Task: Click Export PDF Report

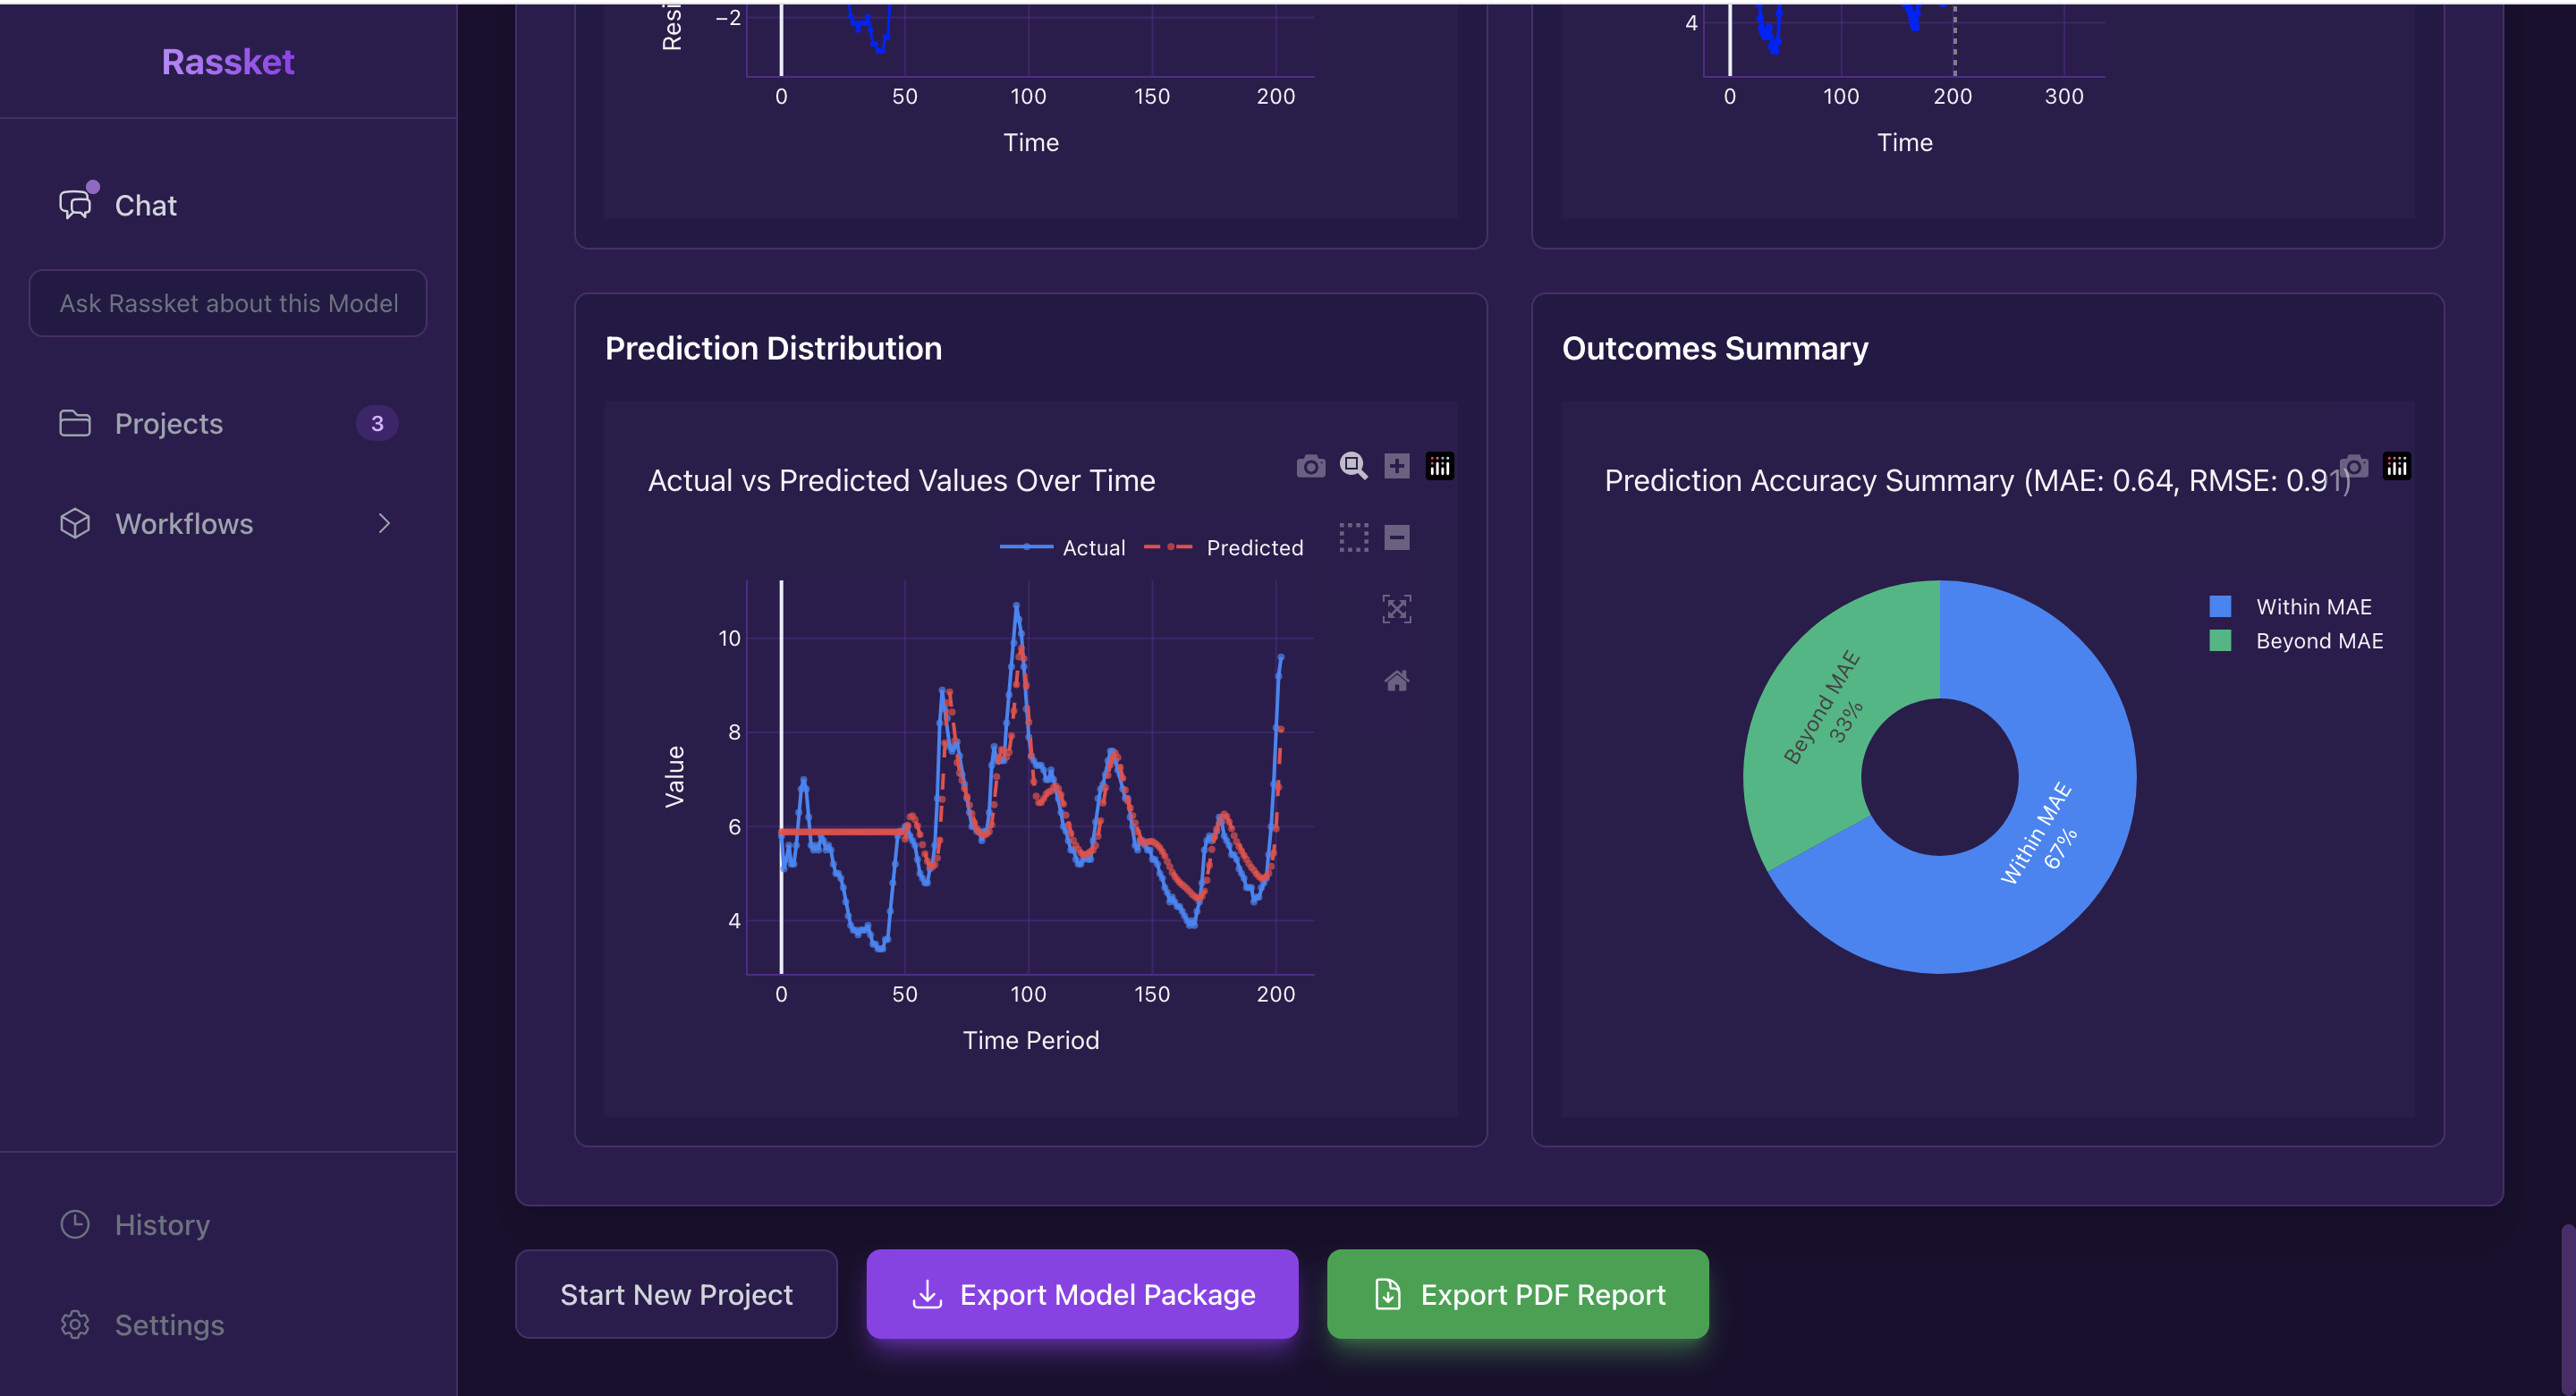Action: pos(1517,1293)
